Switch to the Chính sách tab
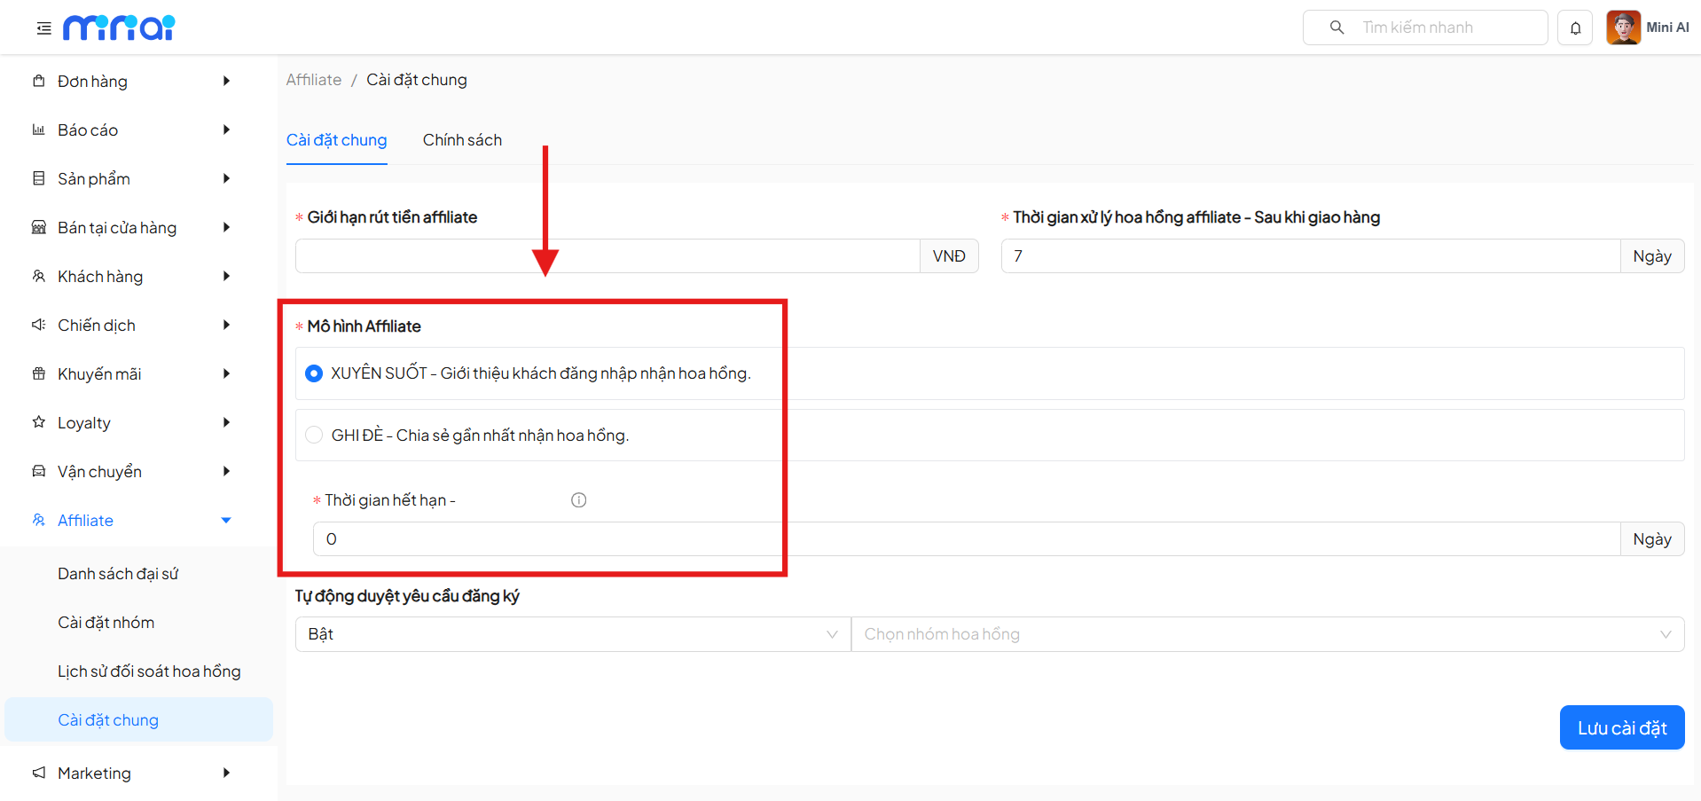 462,140
